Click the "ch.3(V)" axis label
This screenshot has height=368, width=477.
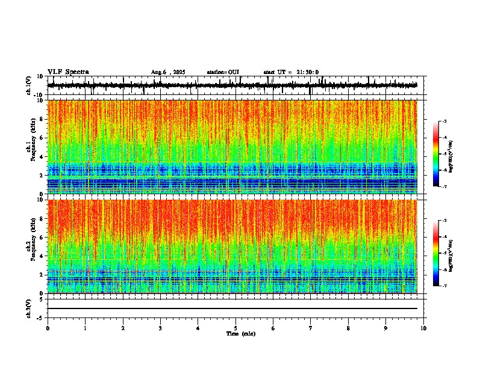coord(29,308)
